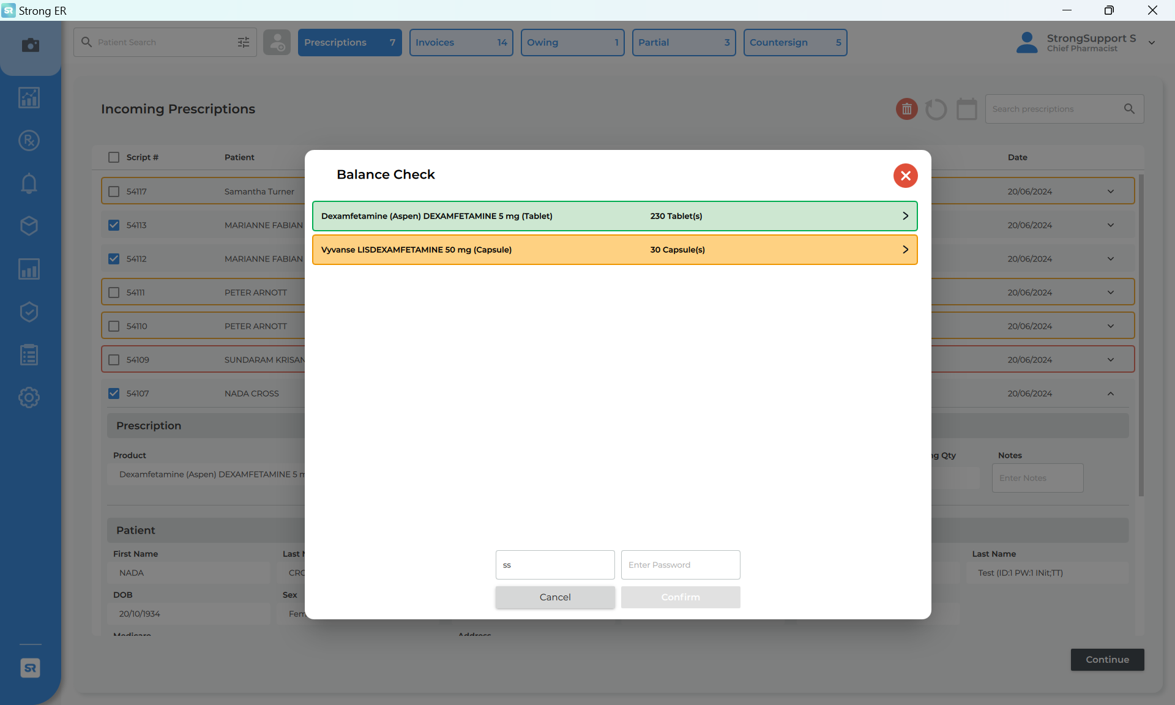
Task: Click the camera icon in the sidebar
Action: pyautogui.click(x=30, y=45)
